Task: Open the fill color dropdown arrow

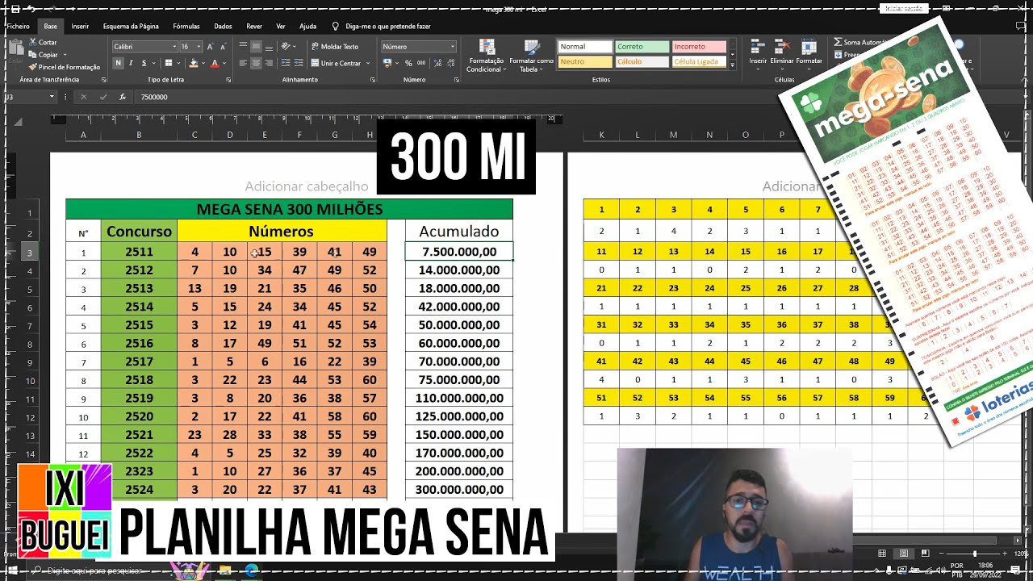Action: pos(203,63)
